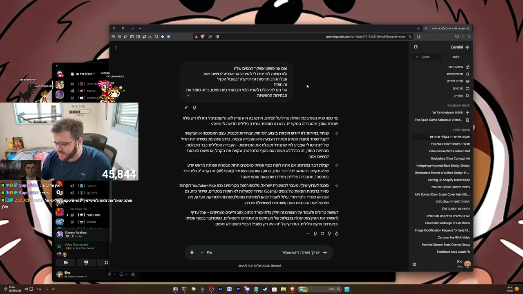Open the browser tab list chevron

click(140, 28)
